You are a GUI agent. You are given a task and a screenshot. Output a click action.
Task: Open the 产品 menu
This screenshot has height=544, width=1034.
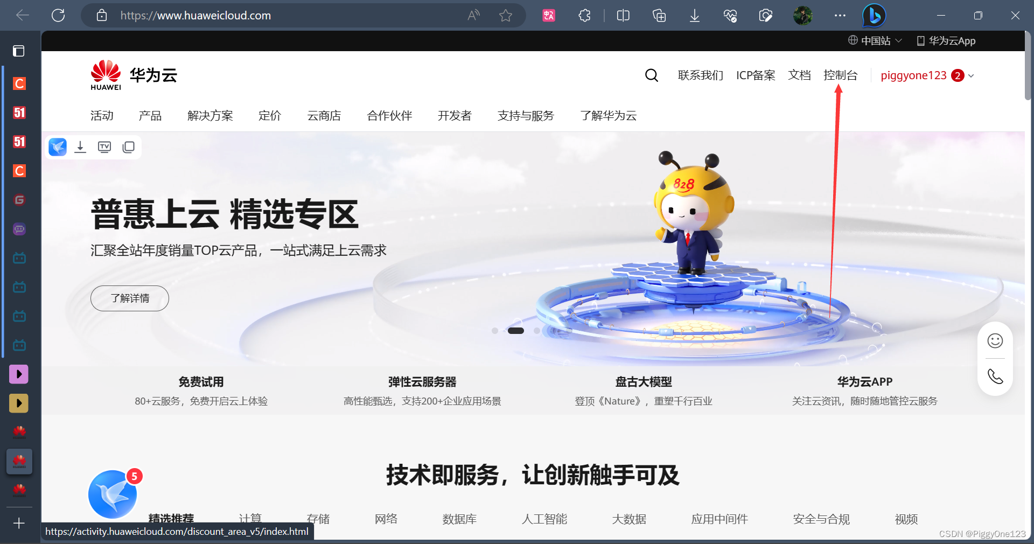(150, 116)
